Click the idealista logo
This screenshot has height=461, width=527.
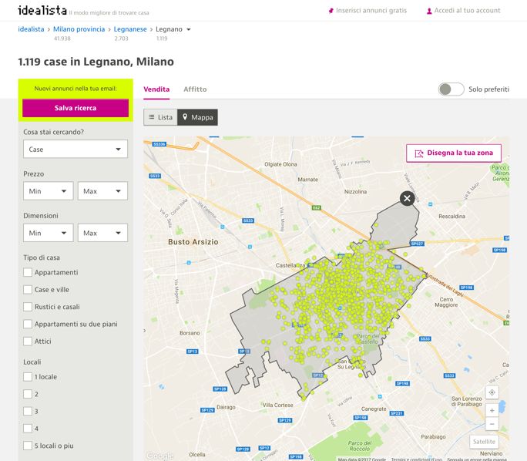click(42, 10)
